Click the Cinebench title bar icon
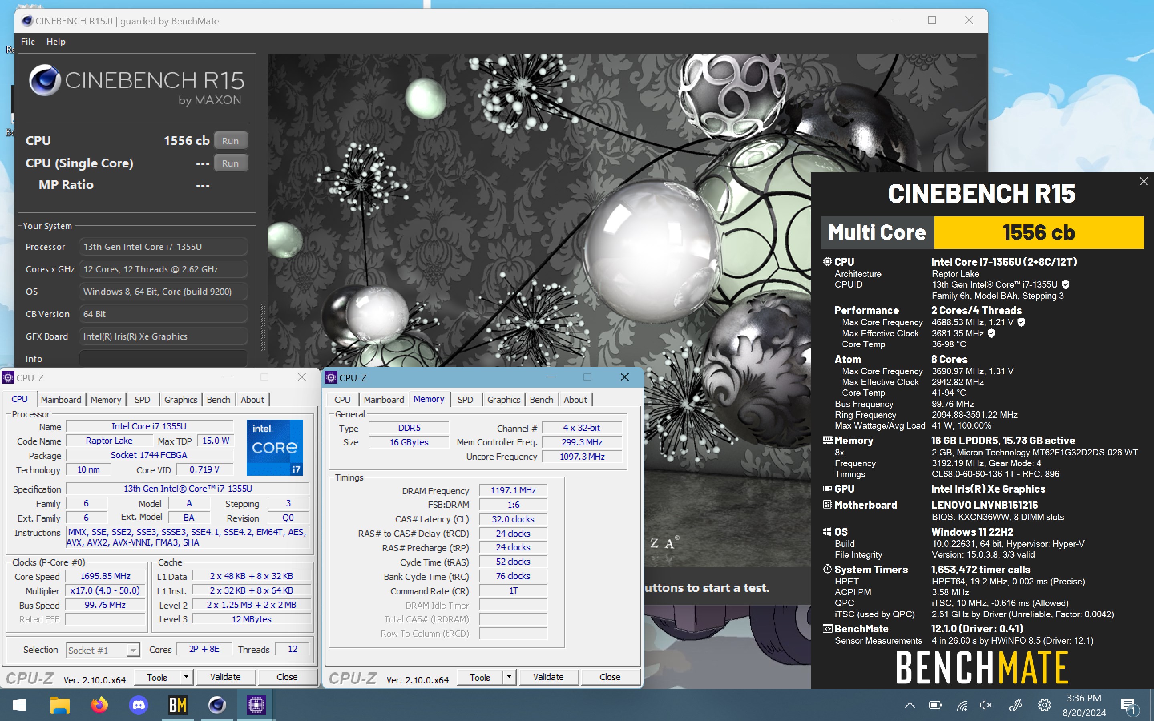This screenshot has height=721, width=1154. (x=27, y=20)
